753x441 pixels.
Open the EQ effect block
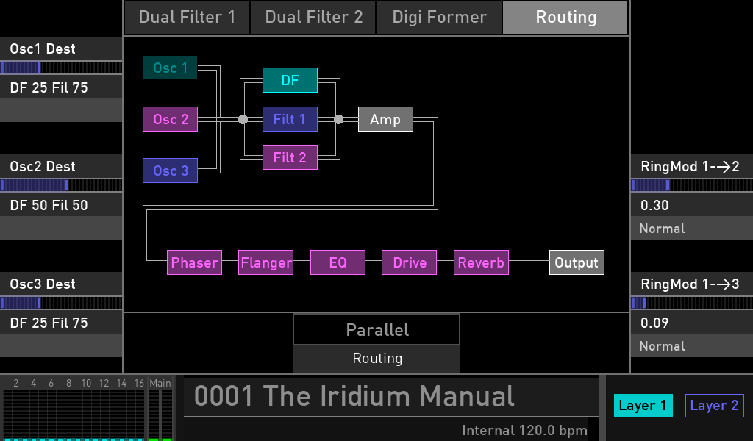coord(338,262)
